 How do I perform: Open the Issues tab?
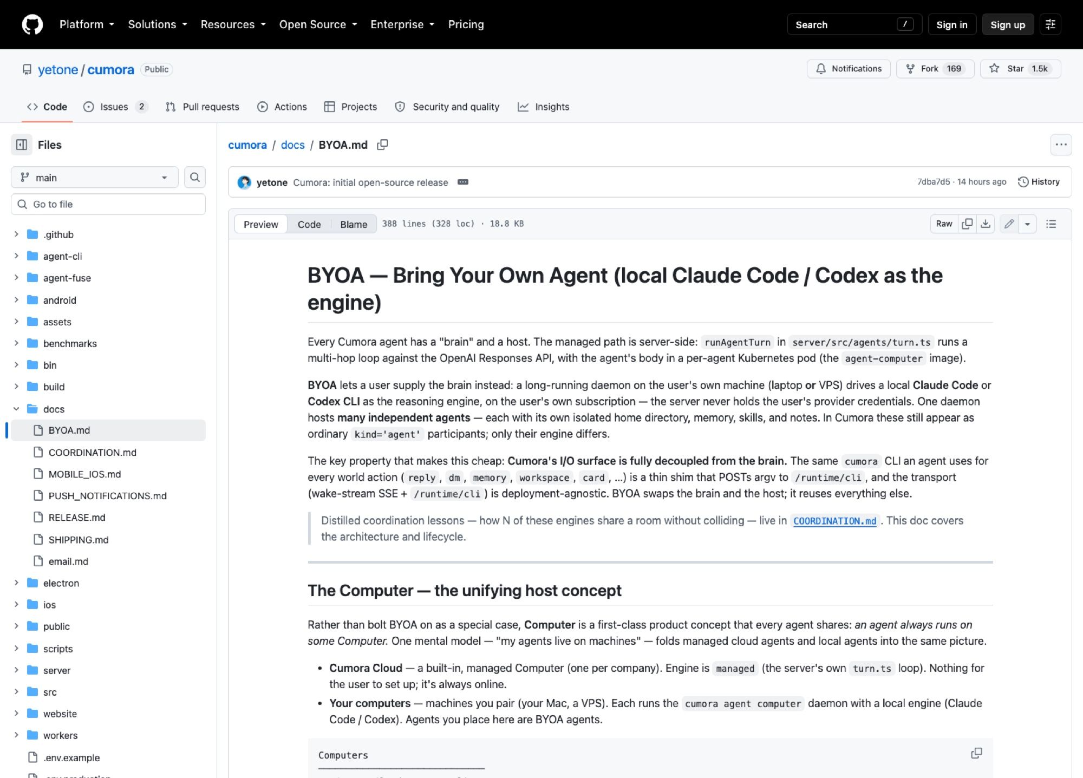click(x=115, y=107)
